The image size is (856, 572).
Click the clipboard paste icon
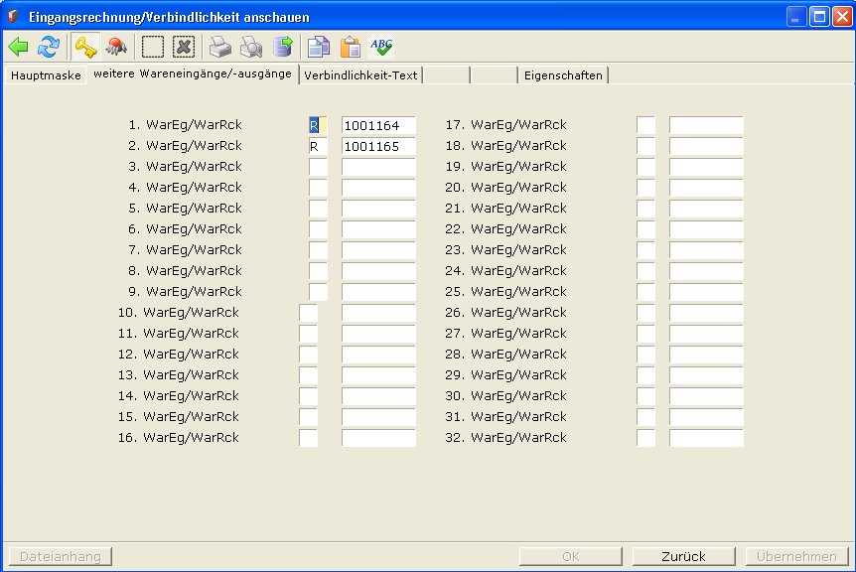click(x=351, y=47)
